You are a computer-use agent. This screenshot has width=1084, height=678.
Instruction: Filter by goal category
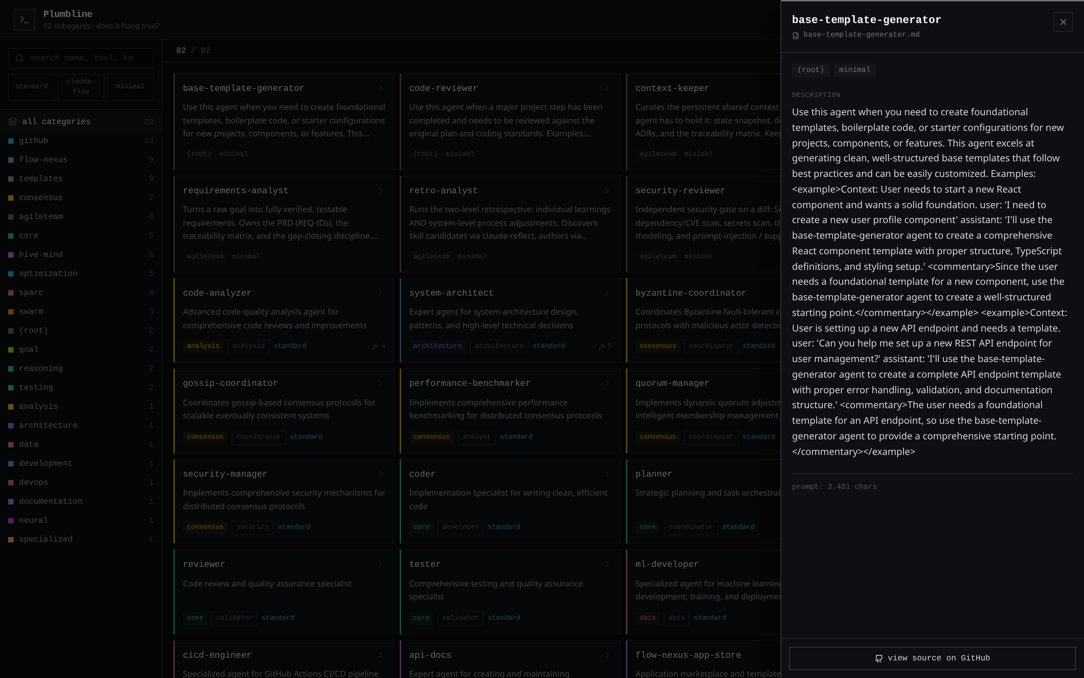[81, 349]
